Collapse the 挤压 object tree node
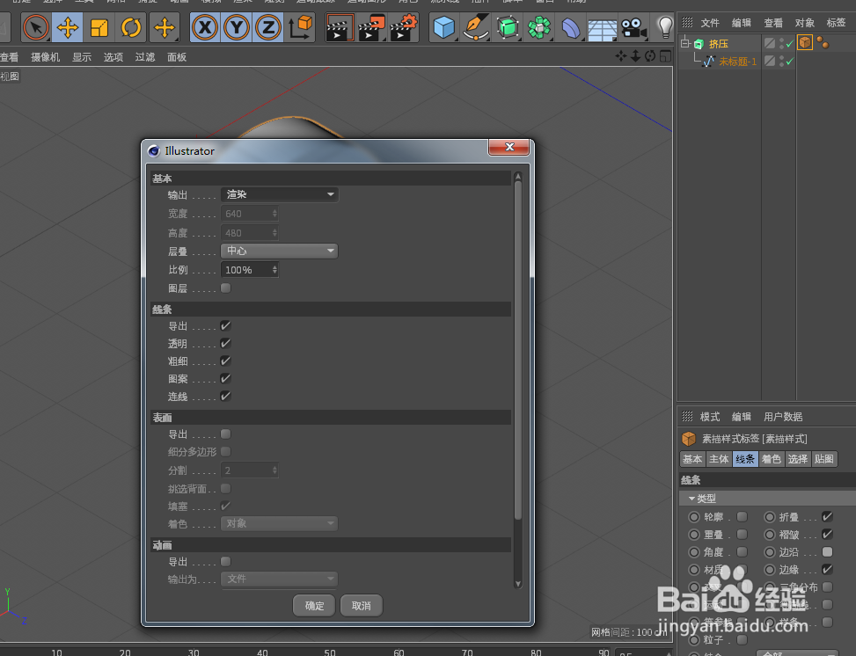Viewport: 856px width, 656px height. point(685,43)
